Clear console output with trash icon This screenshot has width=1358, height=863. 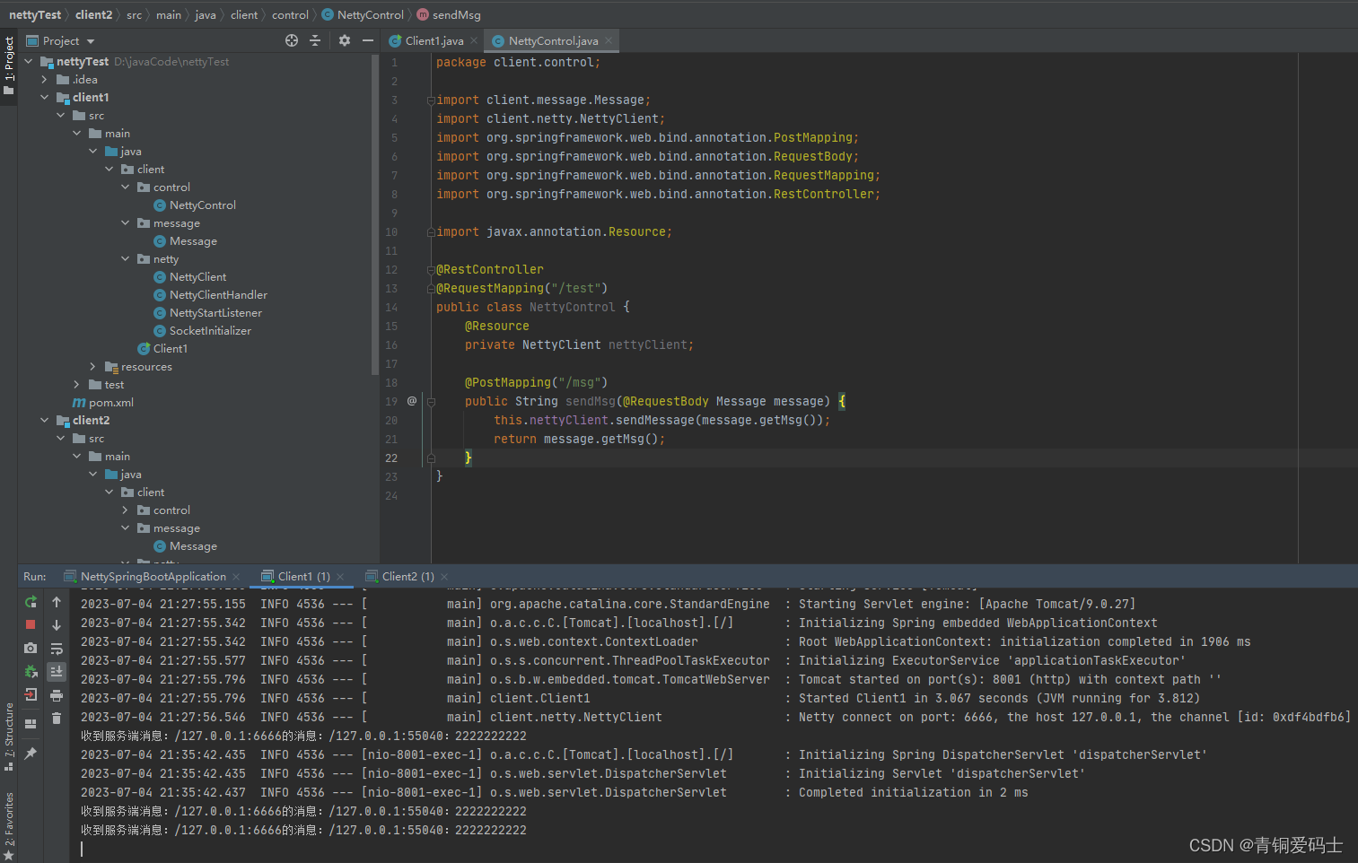(57, 718)
